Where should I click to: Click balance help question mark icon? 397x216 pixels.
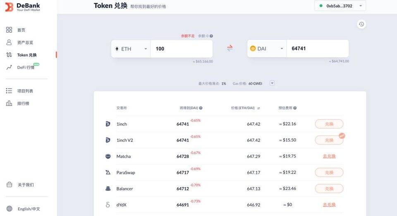pyautogui.click(x=211, y=36)
